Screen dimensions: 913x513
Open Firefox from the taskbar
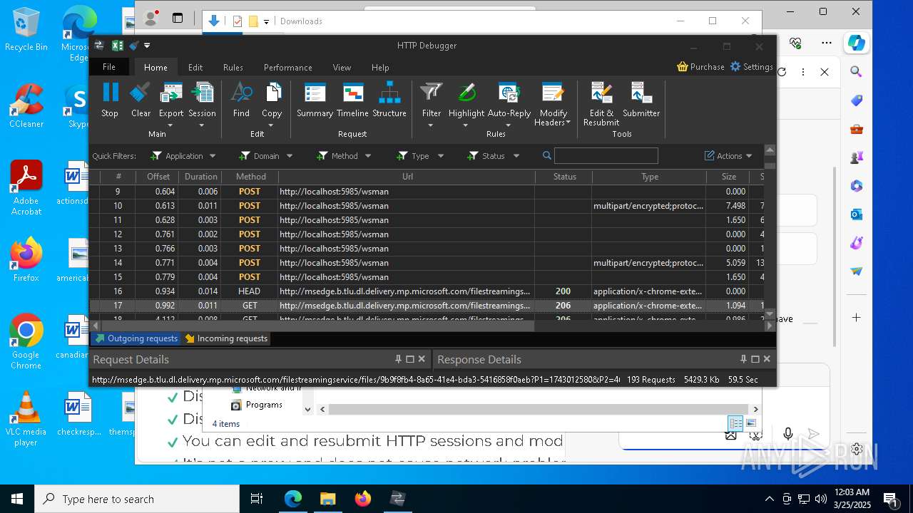(x=363, y=499)
